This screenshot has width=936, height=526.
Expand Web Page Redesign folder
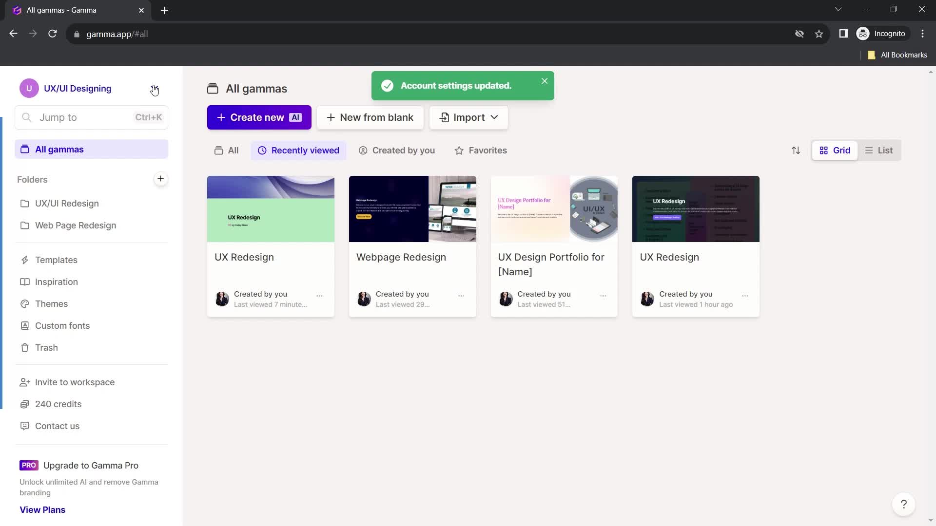(x=76, y=225)
